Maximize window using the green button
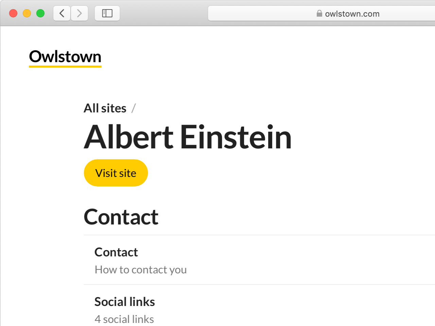The width and height of the screenshot is (435, 326). pos(40,13)
